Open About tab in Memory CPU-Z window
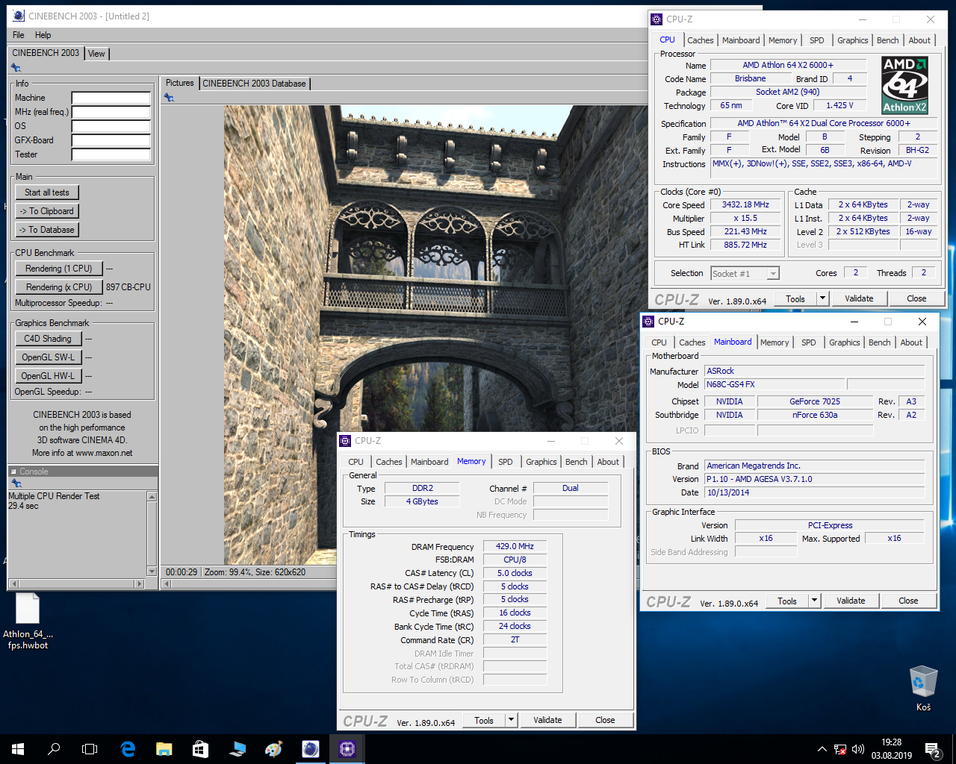The height and width of the screenshot is (764, 956). (x=608, y=462)
